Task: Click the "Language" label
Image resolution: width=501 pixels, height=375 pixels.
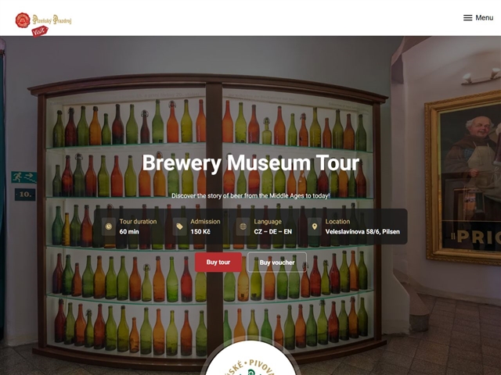Action: click(268, 222)
